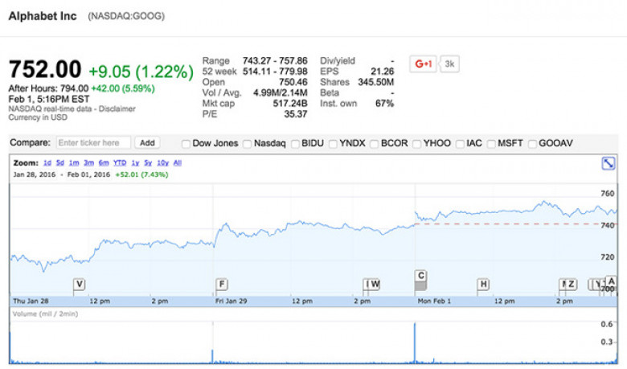
Task: Tick the Dow Jones compare checkbox
Action: pyautogui.click(x=186, y=144)
